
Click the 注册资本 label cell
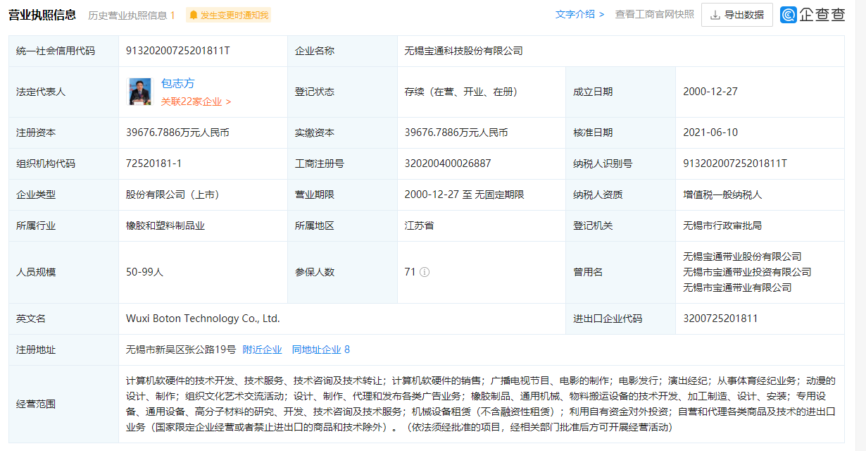pos(64,132)
